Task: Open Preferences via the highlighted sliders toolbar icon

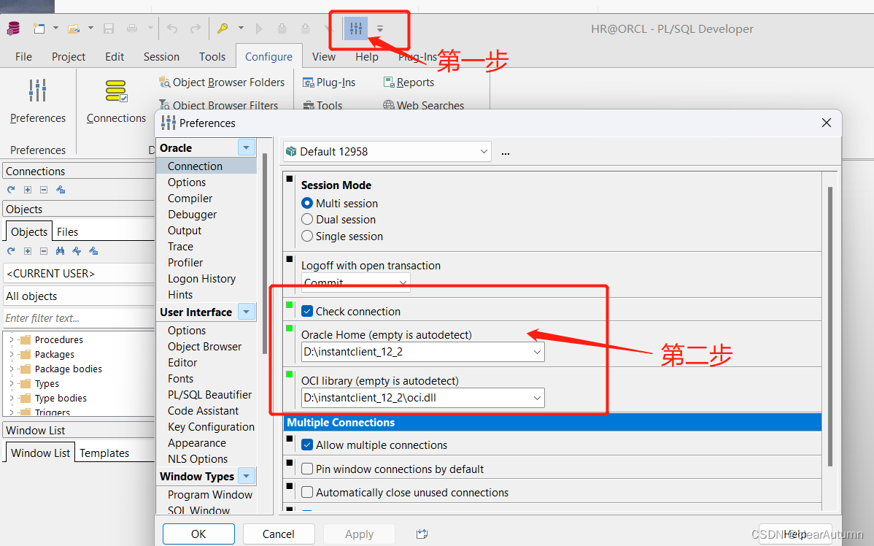Action: click(x=355, y=28)
